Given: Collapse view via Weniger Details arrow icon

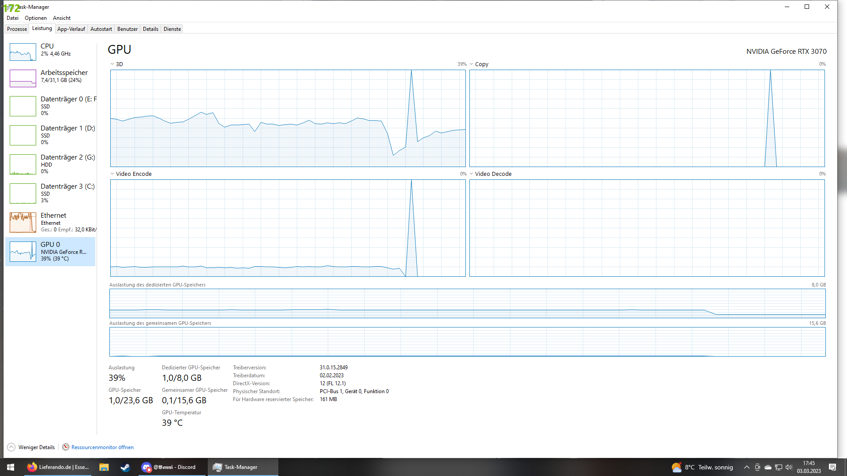Looking at the screenshot, I should tap(11, 447).
